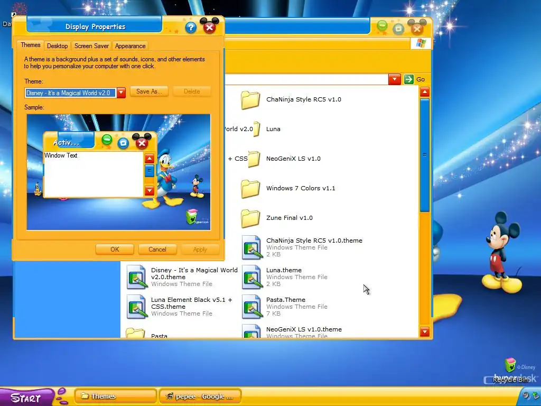Switch to Themes taskbar button

(x=116, y=396)
